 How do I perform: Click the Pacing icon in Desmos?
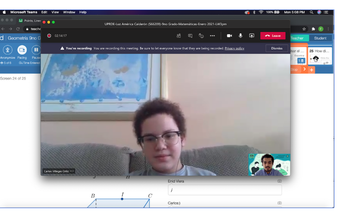(x=22, y=50)
